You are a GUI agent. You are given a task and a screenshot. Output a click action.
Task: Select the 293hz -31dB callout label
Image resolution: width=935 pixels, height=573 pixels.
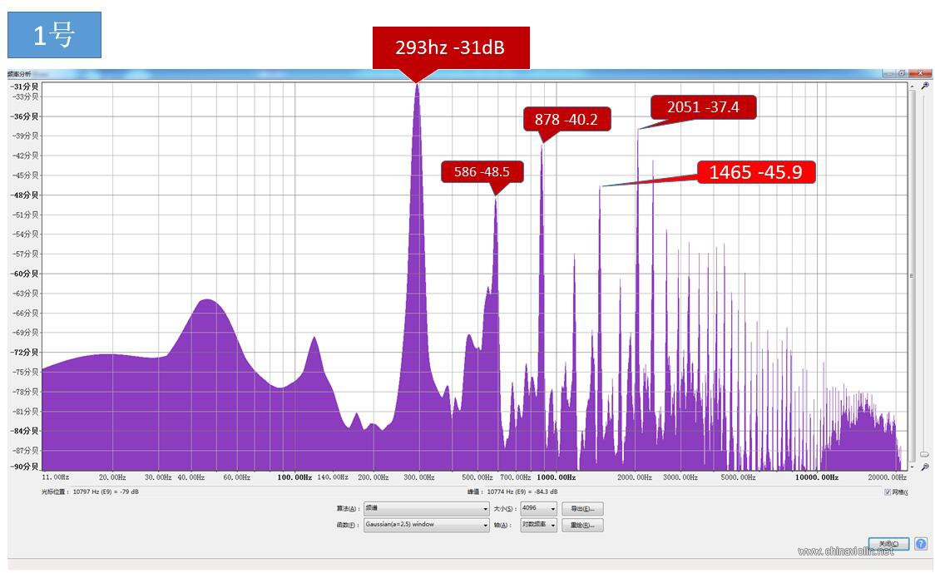point(451,47)
